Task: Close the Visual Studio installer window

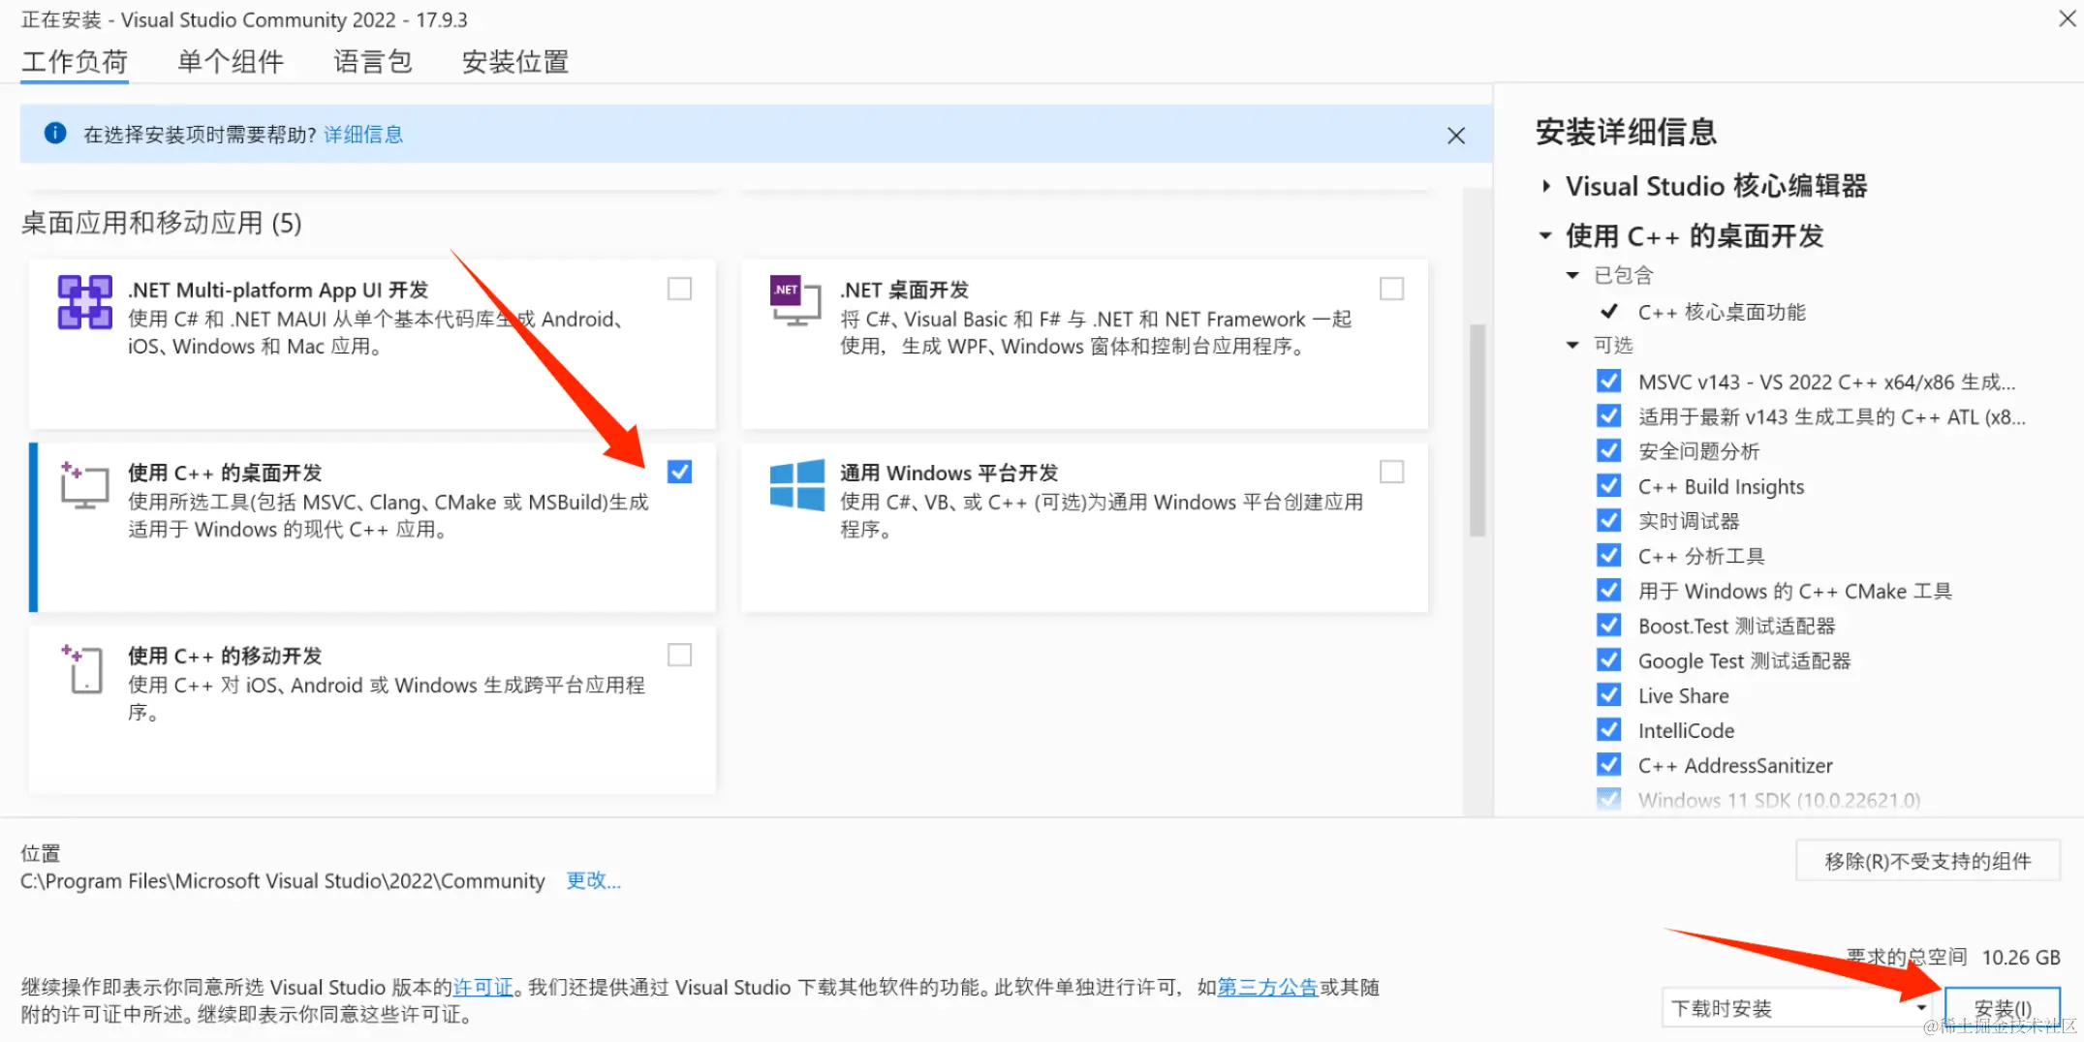Action: pos(2067,18)
